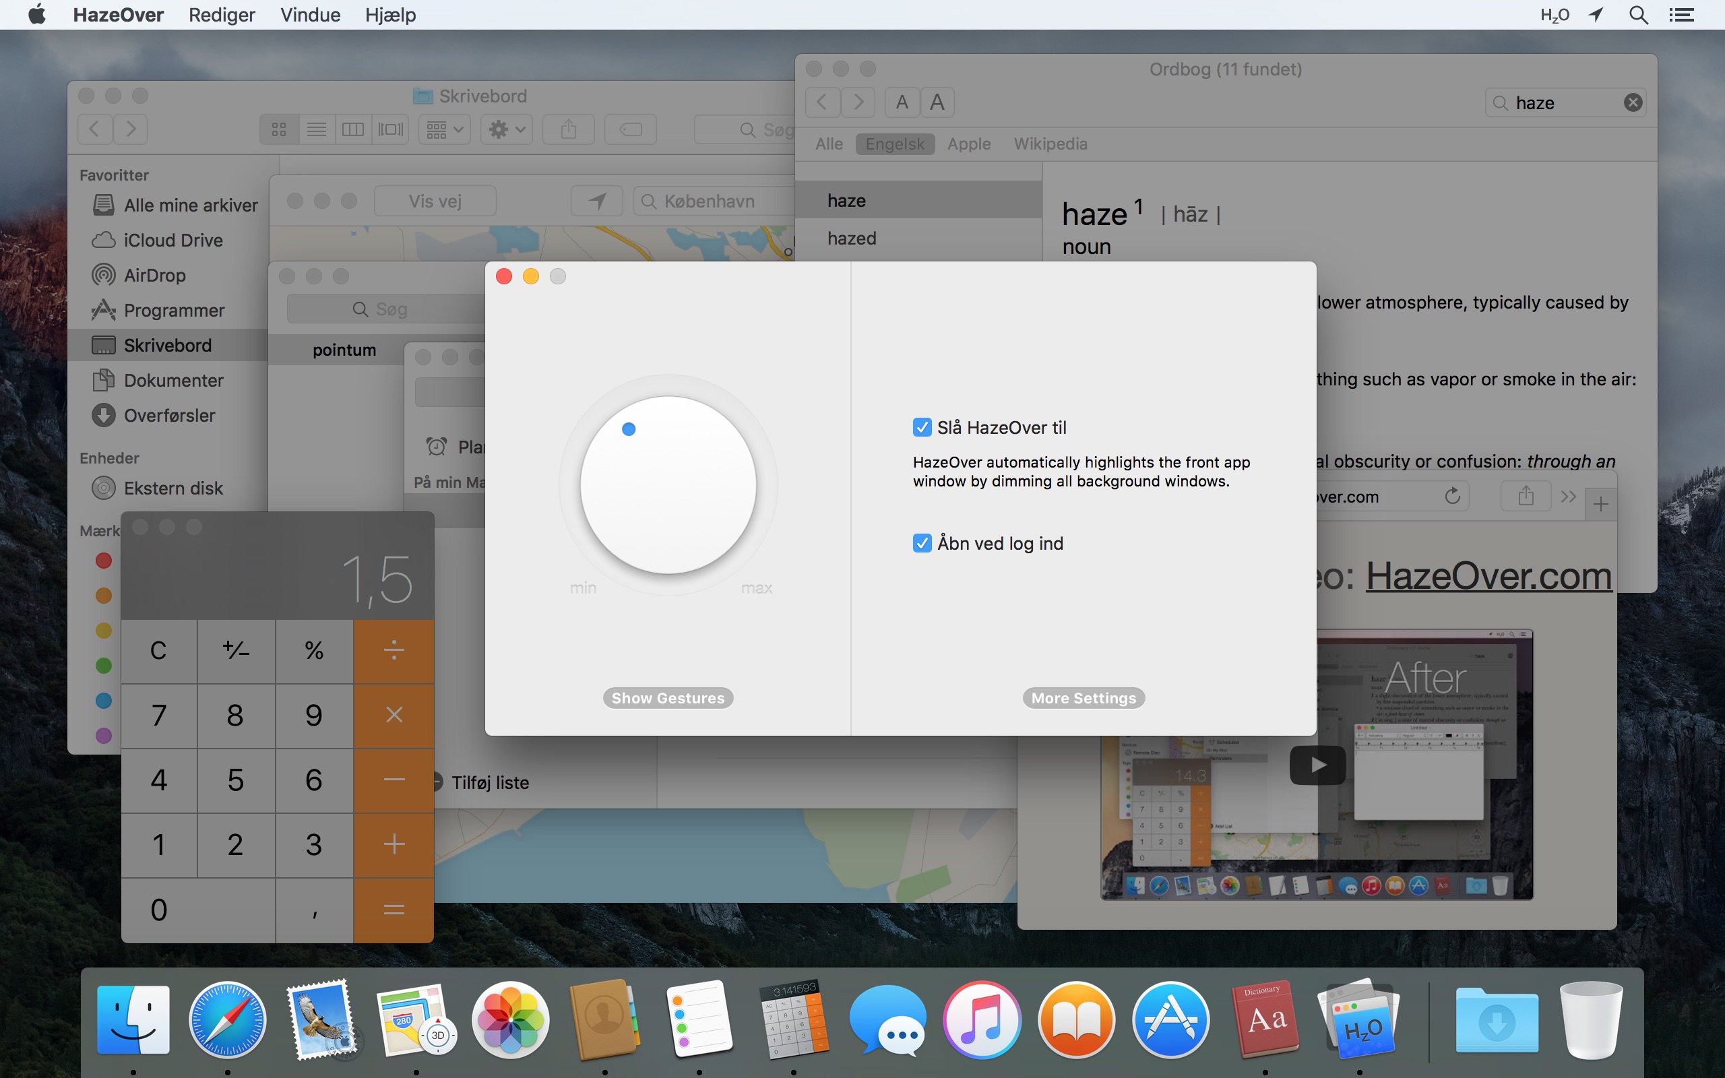
Task: Click the 'Show Gestures' button
Action: (668, 697)
